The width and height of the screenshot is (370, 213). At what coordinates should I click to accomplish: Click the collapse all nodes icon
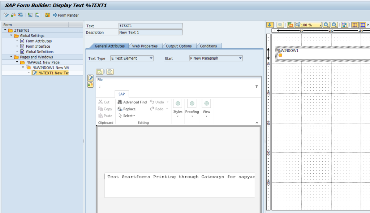pos(38,15)
